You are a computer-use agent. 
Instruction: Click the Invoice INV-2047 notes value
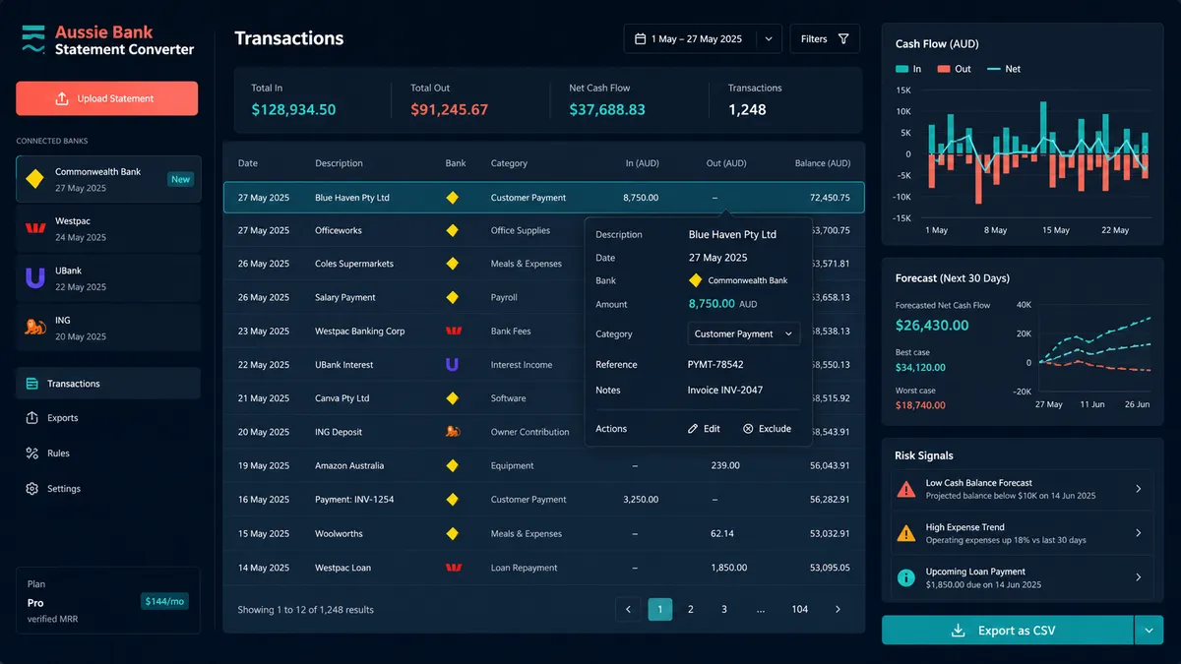(725, 391)
